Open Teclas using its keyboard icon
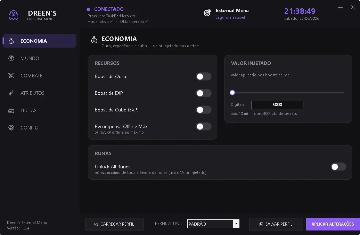 click(x=11, y=111)
